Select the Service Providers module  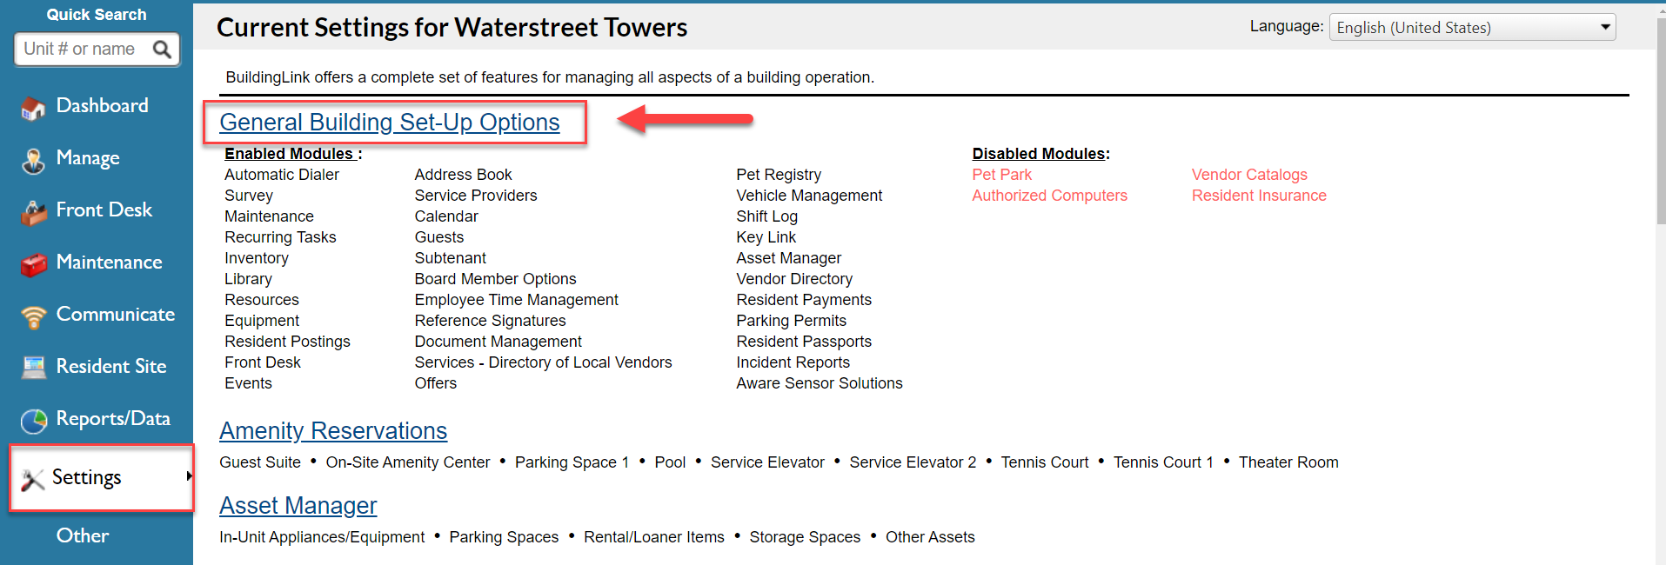coord(476,196)
